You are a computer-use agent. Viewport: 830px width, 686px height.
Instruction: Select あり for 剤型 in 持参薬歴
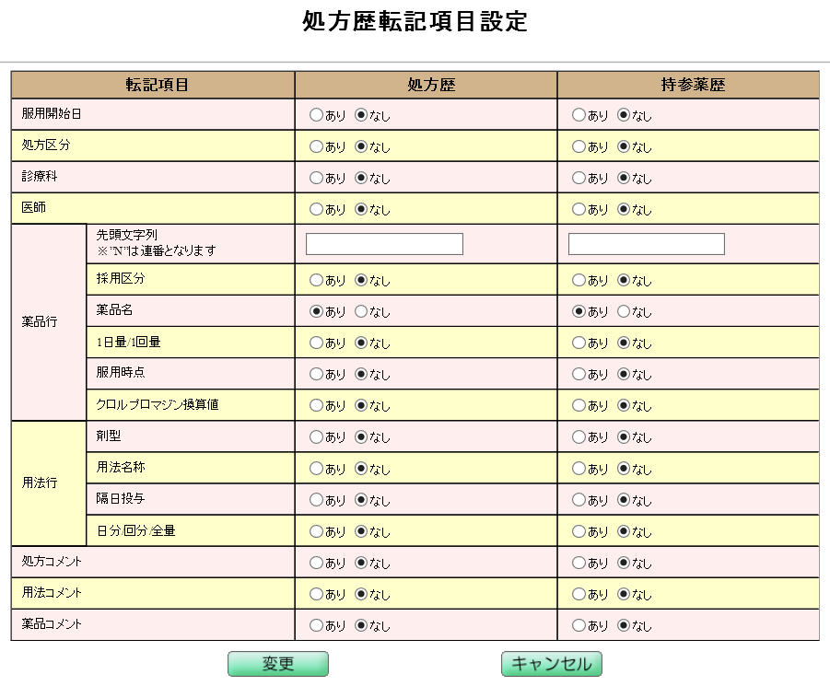pos(579,436)
